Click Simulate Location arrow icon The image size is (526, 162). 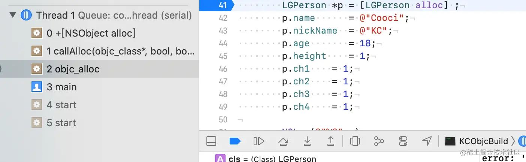click(x=427, y=141)
